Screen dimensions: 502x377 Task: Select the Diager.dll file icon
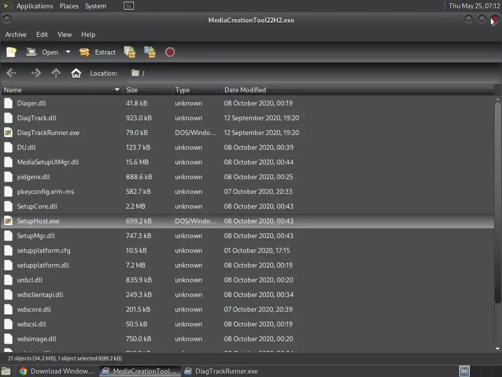[x=8, y=103]
